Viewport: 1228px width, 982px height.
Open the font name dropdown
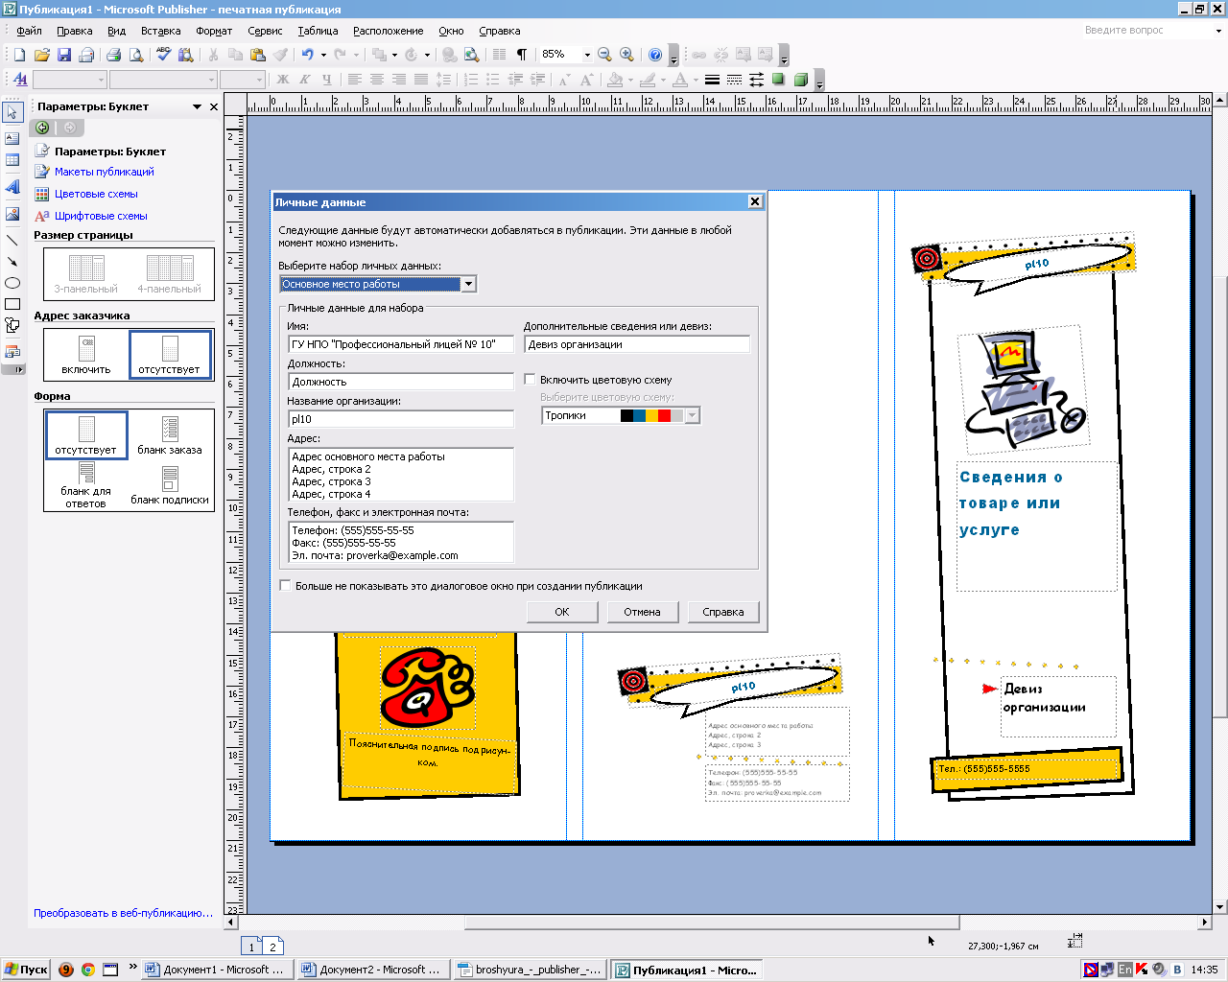pyautogui.click(x=211, y=80)
